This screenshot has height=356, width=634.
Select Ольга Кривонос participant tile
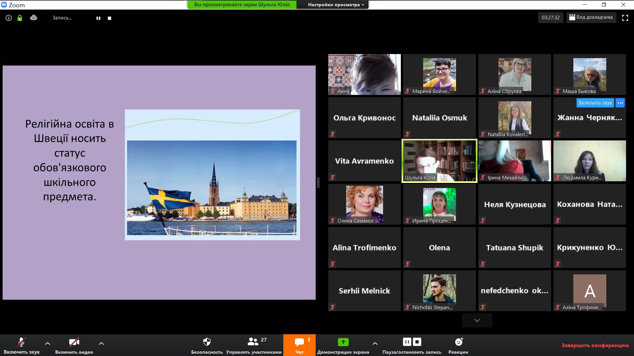point(365,118)
